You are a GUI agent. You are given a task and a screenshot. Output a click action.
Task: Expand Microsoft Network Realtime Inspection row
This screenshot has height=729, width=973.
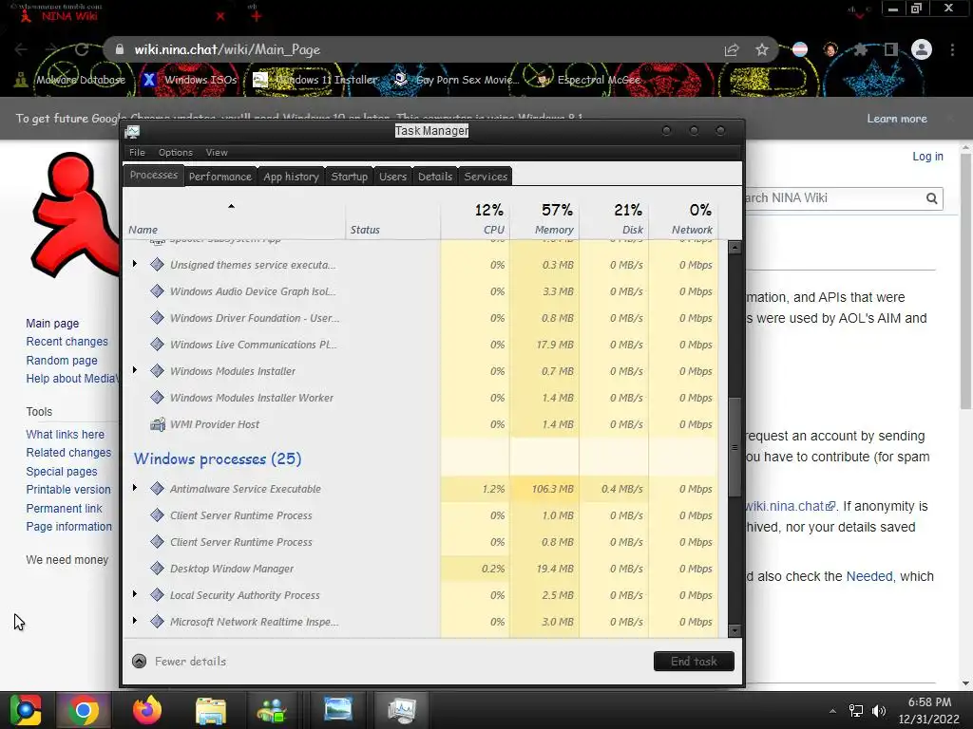pos(135,621)
